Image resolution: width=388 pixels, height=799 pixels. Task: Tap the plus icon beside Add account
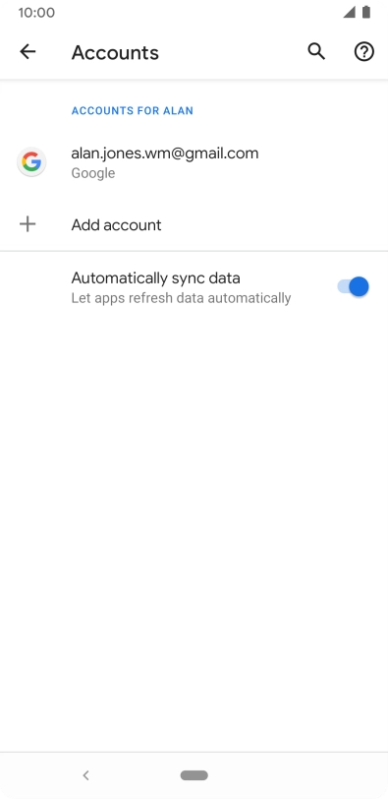(x=28, y=224)
